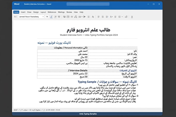Click the up-down arrows paragraph spacing icon
The width and height of the screenshot is (176, 117).
[x=132, y=17]
